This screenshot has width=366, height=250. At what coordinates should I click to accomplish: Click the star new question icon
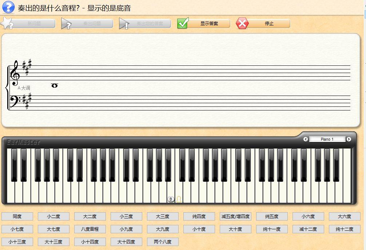(x=7, y=23)
